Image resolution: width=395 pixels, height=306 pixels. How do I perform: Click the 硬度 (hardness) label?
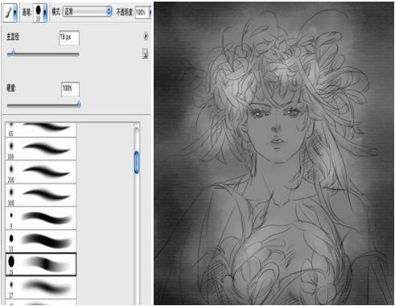[10, 88]
